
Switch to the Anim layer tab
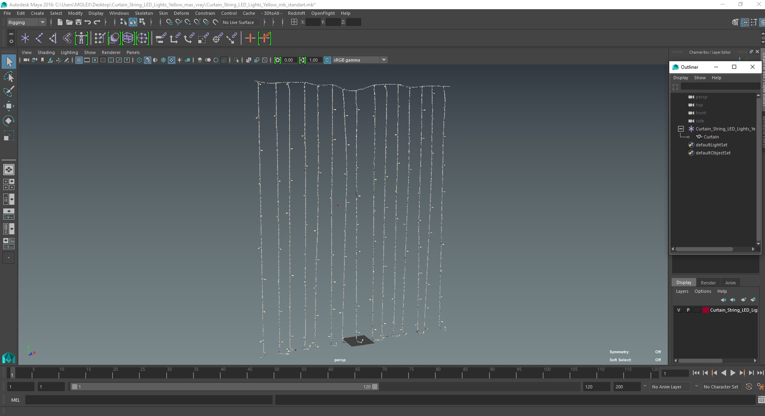point(730,283)
